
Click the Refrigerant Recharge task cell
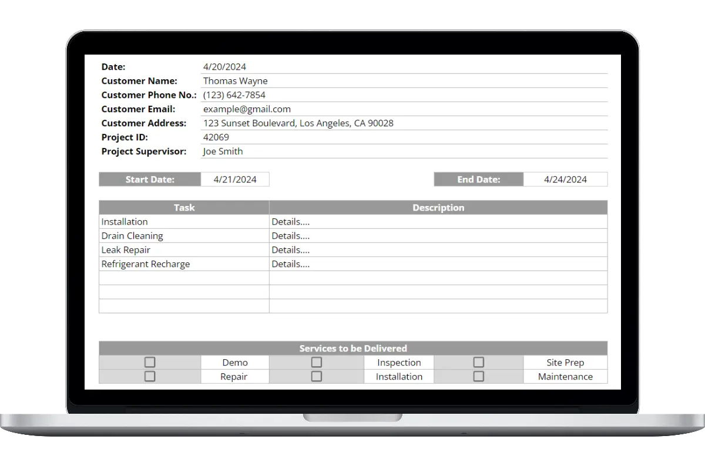coord(184,264)
